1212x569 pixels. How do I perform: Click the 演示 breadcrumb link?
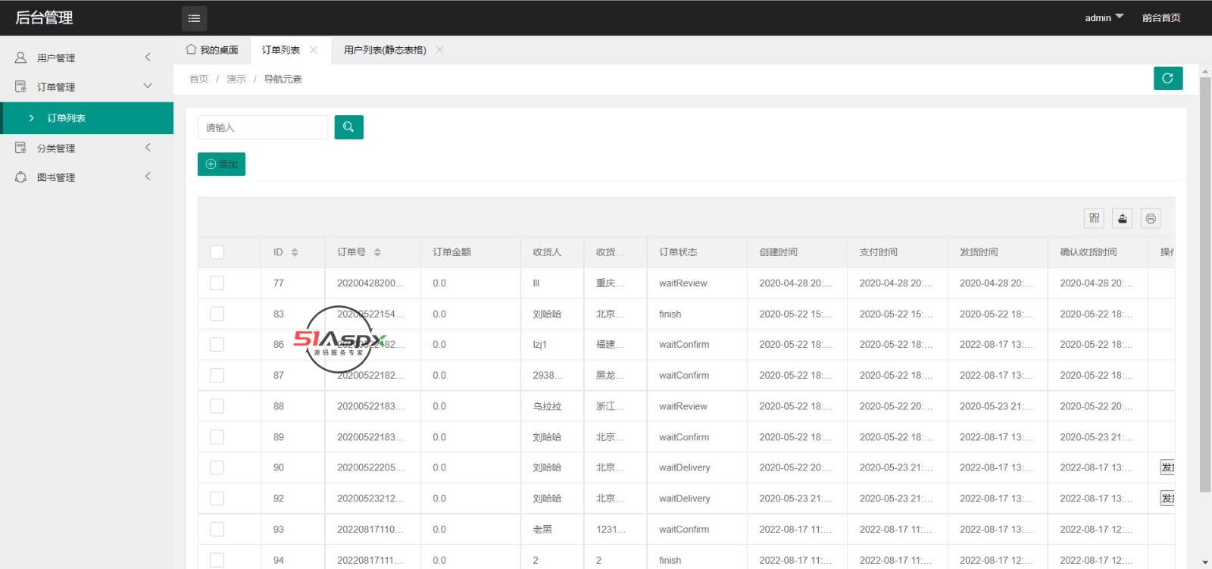coord(236,79)
